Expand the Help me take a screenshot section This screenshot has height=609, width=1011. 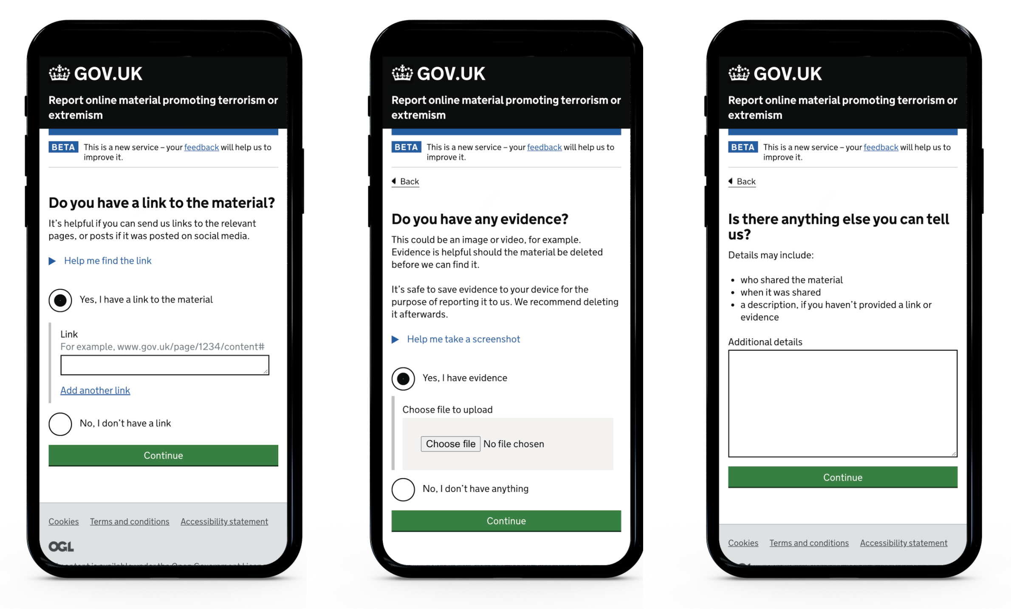(x=463, y=338)
